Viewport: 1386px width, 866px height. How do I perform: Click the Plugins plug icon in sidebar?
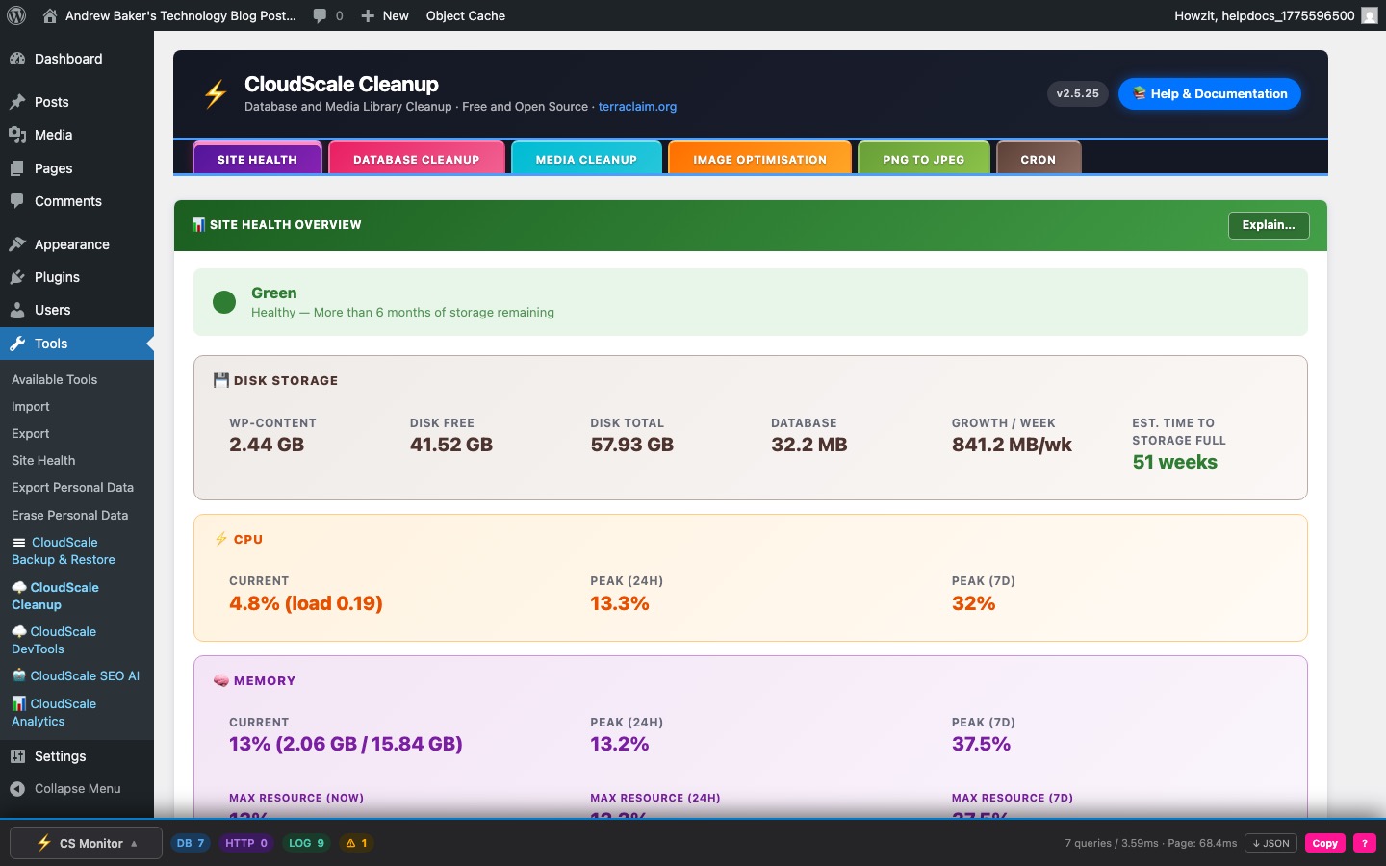pos(16,277)
